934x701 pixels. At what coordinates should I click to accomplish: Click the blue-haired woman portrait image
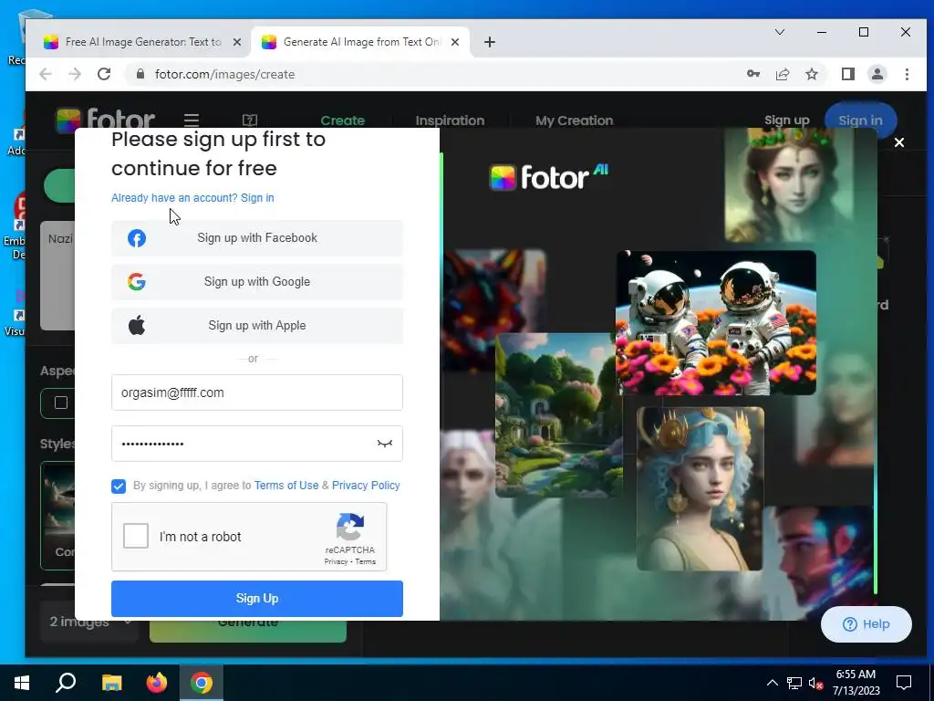point(700,489)
